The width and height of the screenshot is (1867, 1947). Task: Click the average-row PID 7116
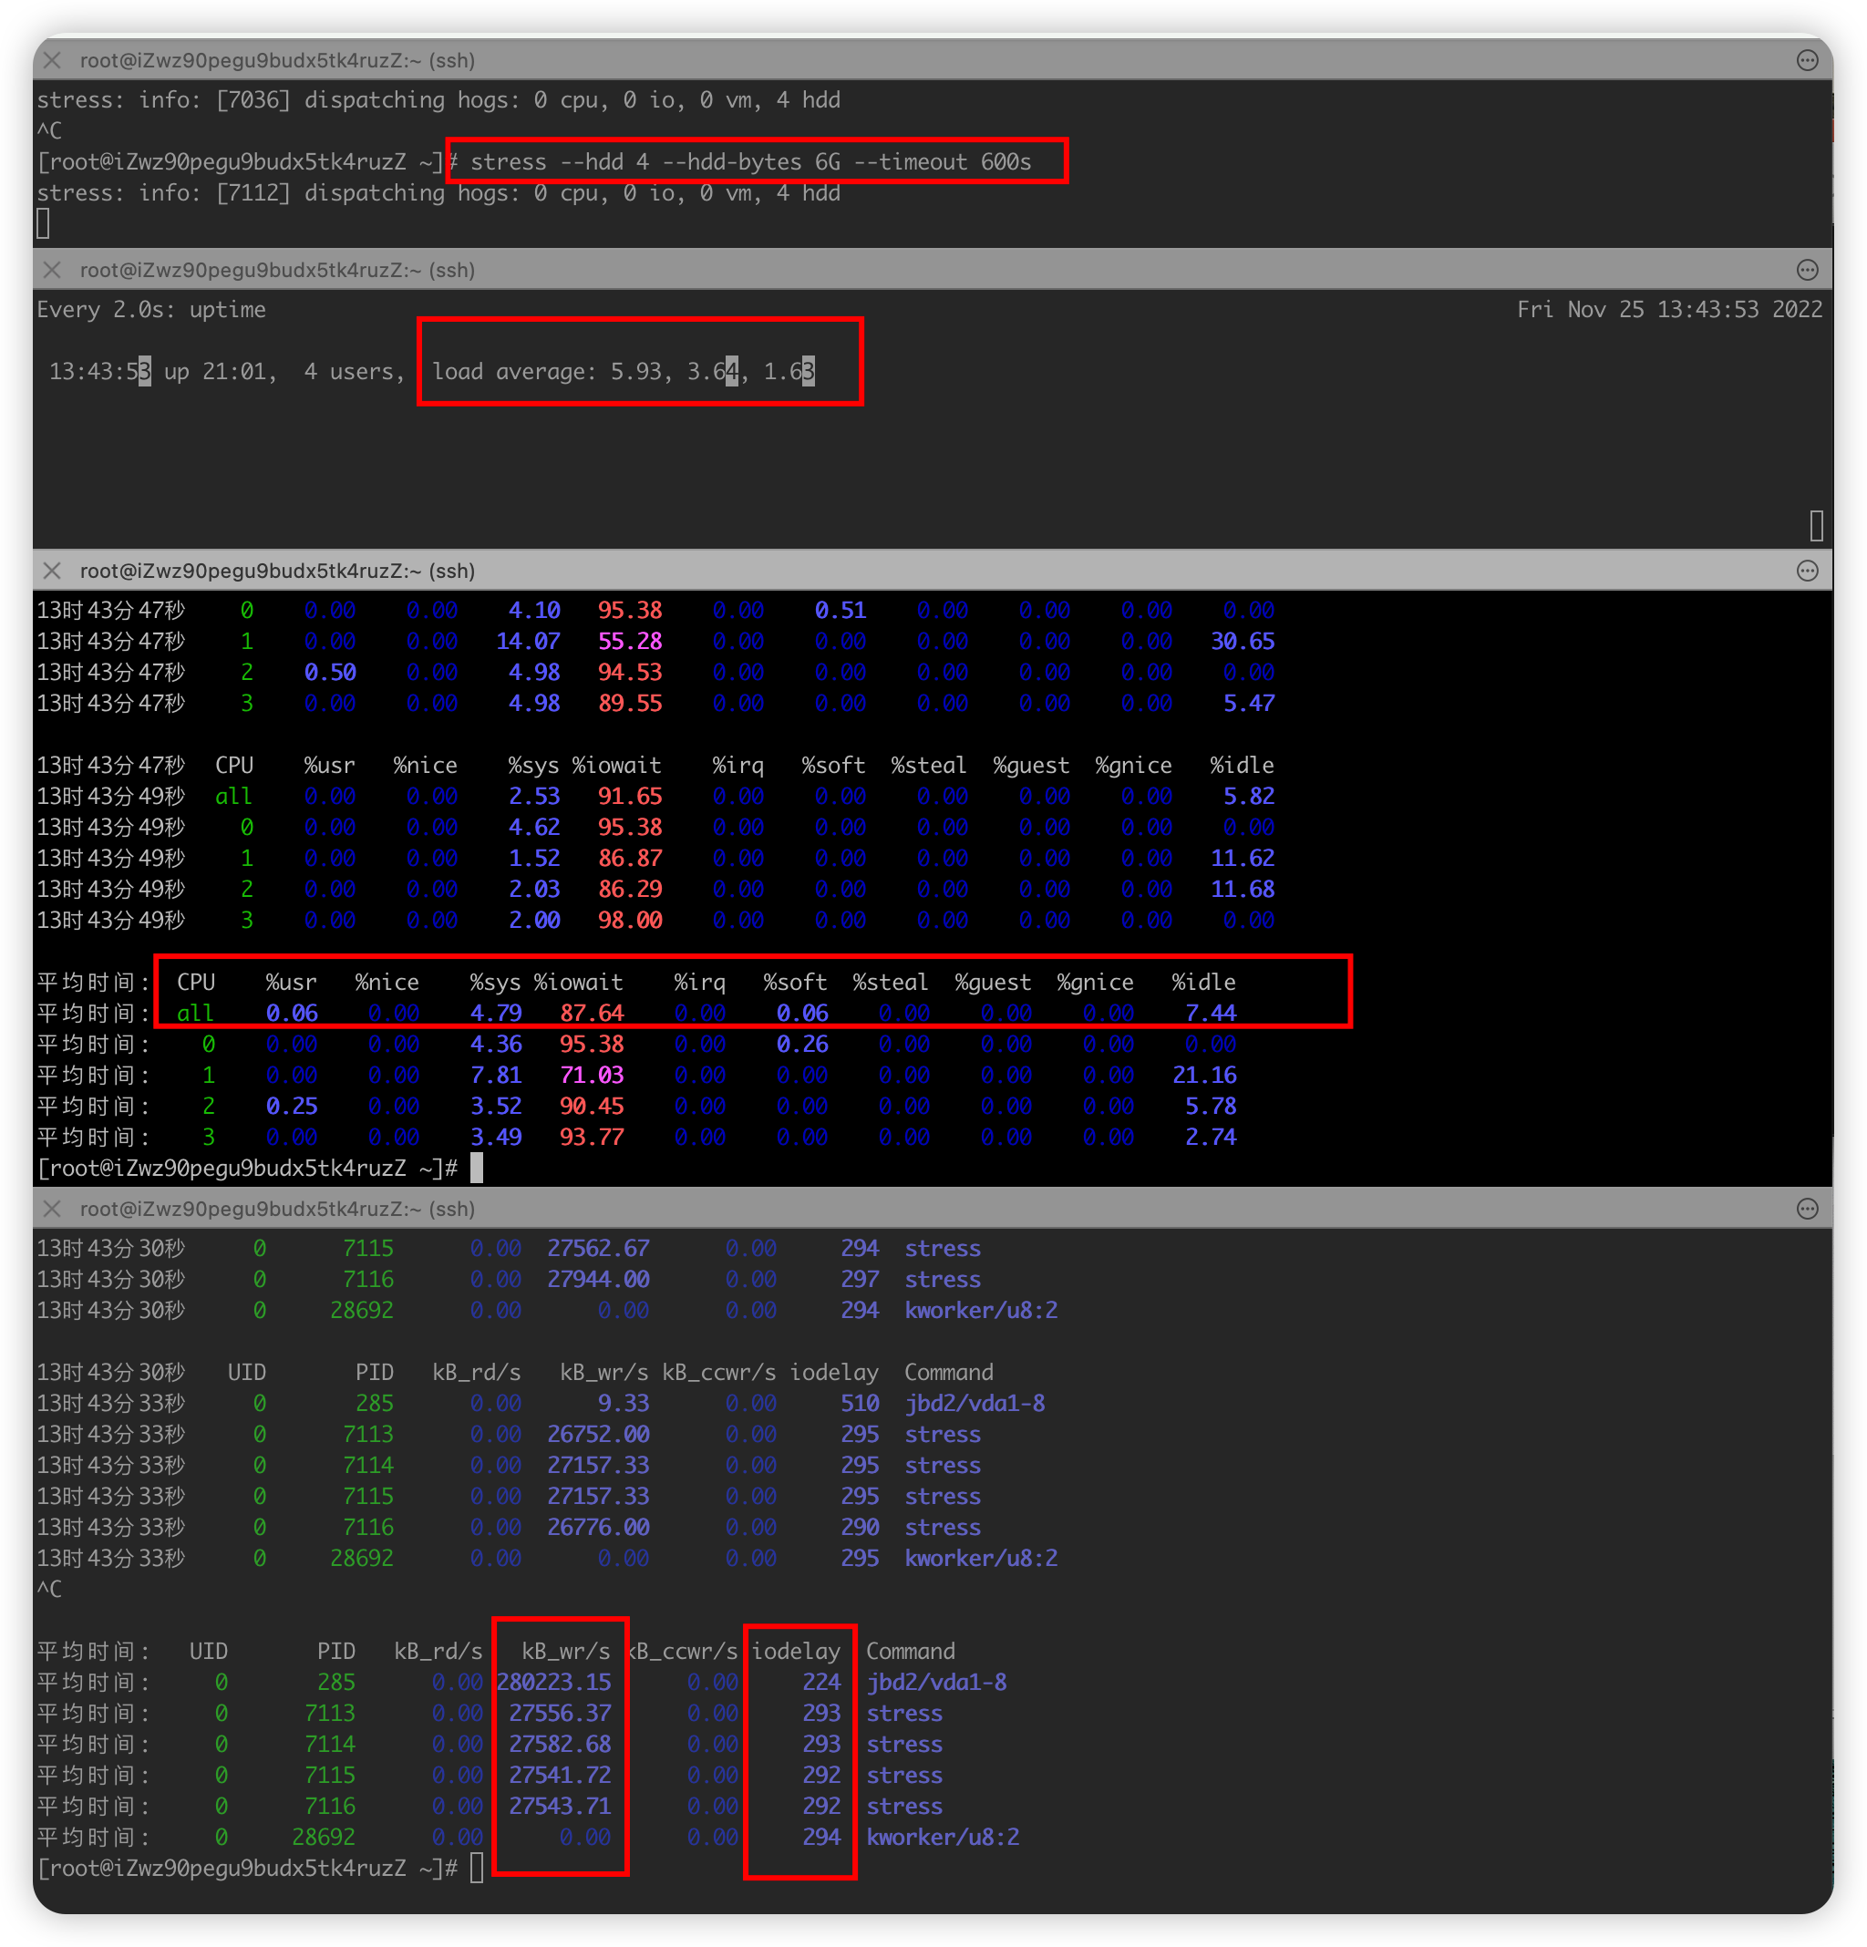330,1807
